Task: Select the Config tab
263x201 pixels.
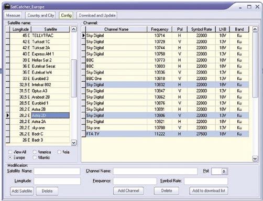Action: pos(66,15)
